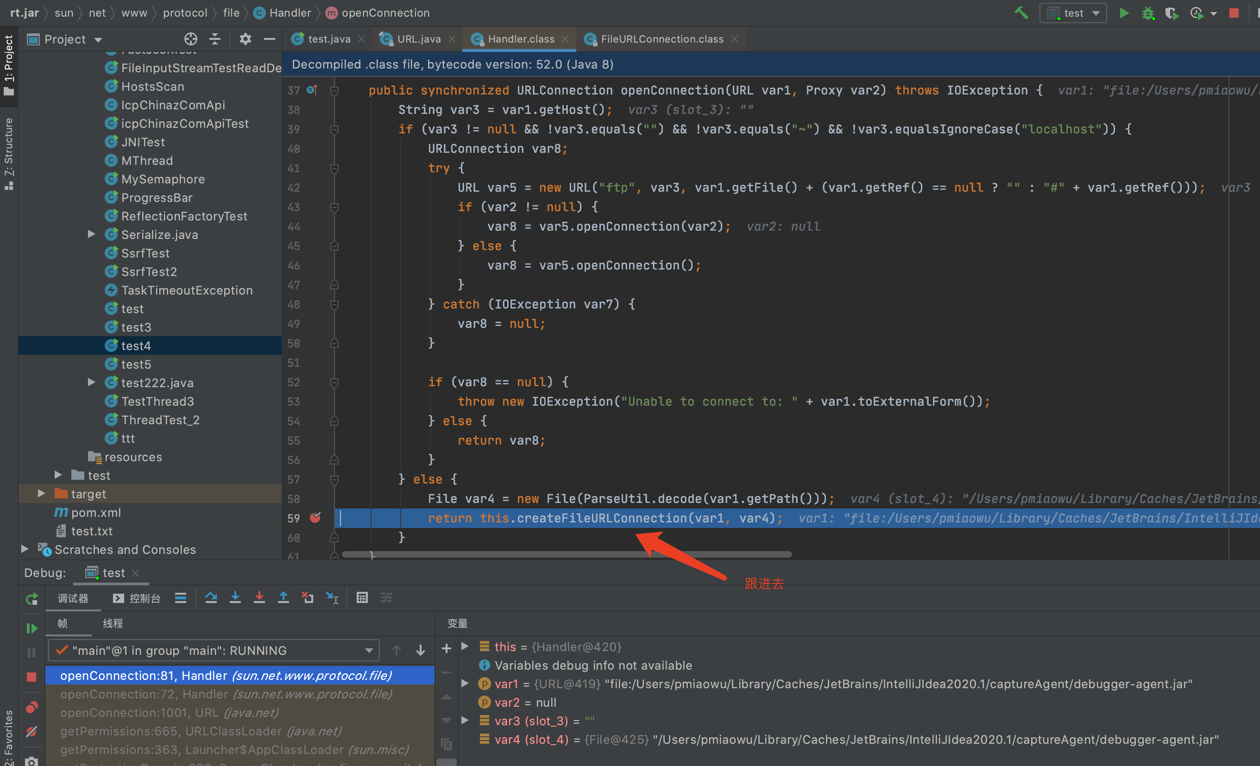Click openConnection breadcrumb item
The width and height of the screenshot is (1260, 766).
[378, 13]
